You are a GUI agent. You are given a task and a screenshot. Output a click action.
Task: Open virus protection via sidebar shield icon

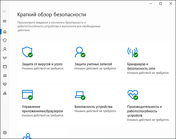5,40
